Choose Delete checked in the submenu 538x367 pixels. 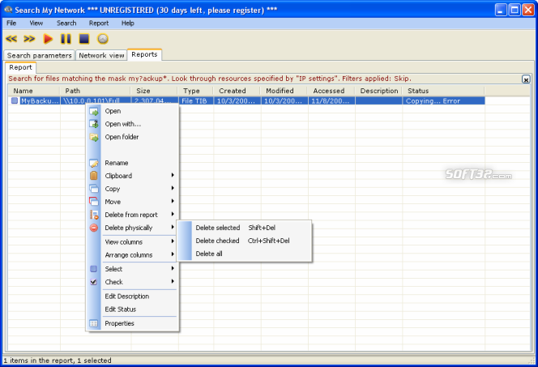pyautogui.click(x=245, y=241)
